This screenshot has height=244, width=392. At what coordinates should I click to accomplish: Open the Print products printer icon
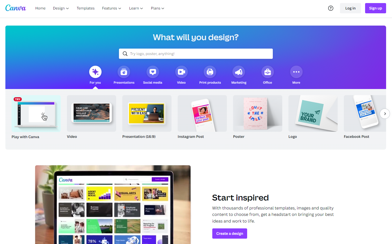(x=210, y=72)
